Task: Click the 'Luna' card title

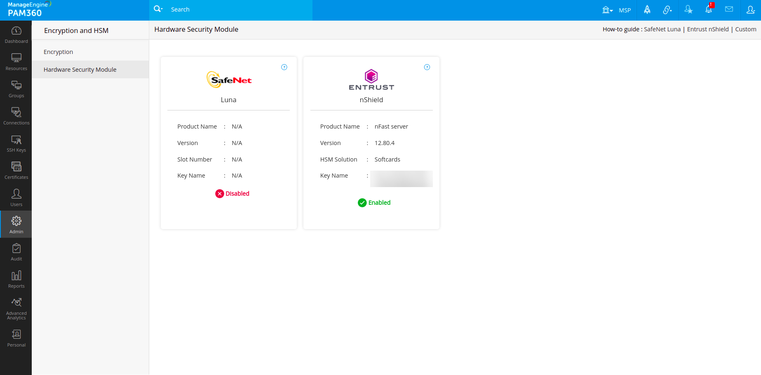Action: pos(228,100)
